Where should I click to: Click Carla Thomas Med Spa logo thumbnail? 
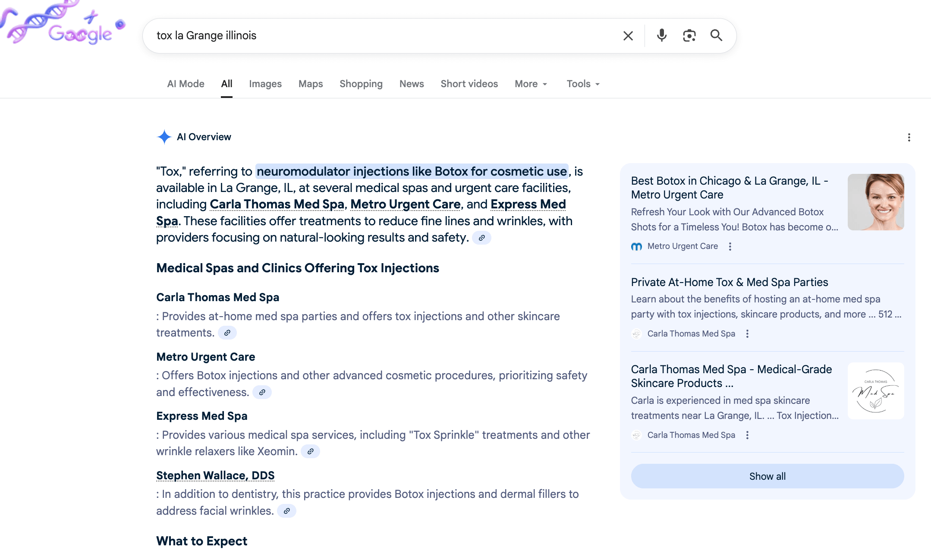tap(876, 391)
